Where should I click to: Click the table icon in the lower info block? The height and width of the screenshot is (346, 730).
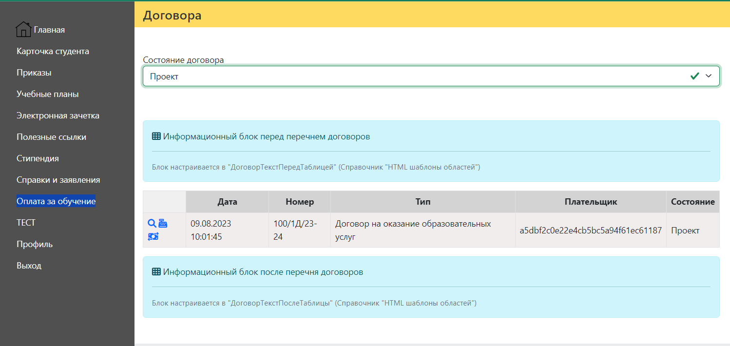tap(156, 272)
